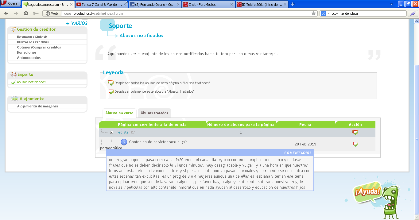Bookmark the page with the star icon
Screen dimensions: 419x220
coord(314,14)
